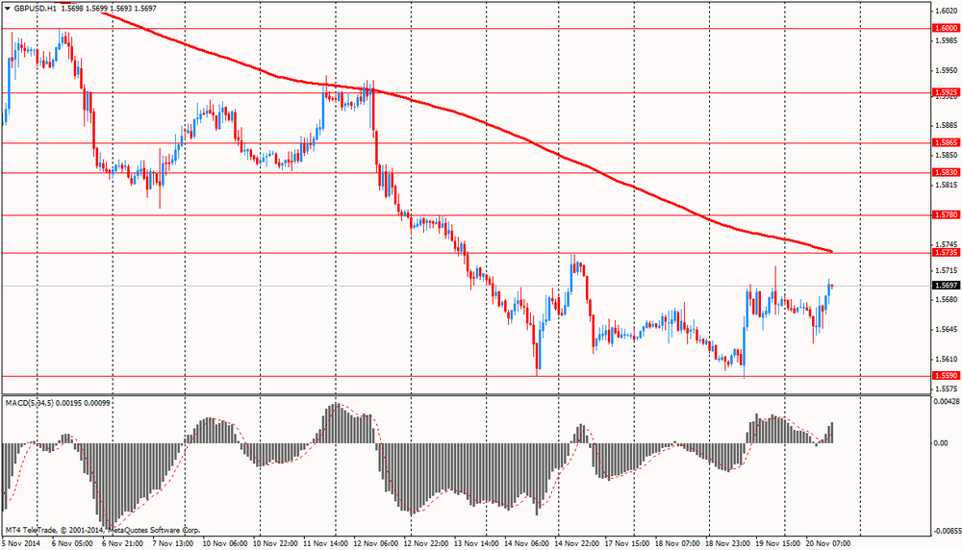Screen dimensions: 962x550
Task: Click the 1.5610 price scale value
Action: click(x=946, y=360)
